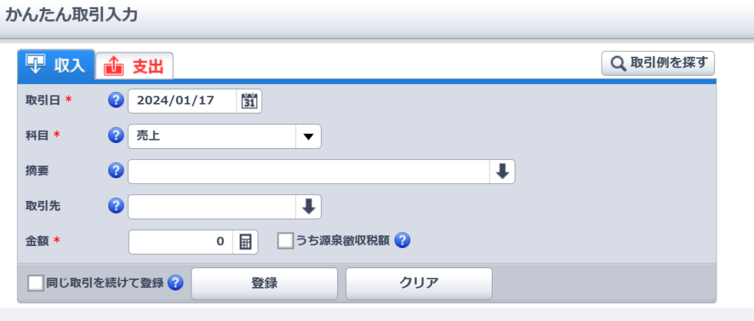
Task: Open the 取引先 list arrow
Action: 309,206
